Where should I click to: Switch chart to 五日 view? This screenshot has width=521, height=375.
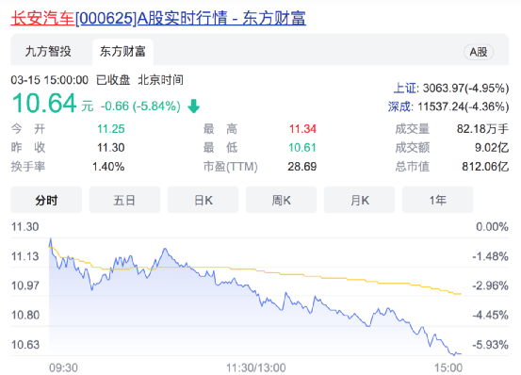pos(124,200)
